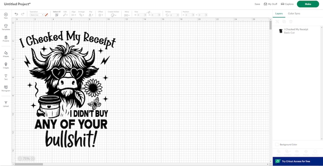Open the Edit dropdown
Viewport: 323px width, 166px height.
coord(65,15)
